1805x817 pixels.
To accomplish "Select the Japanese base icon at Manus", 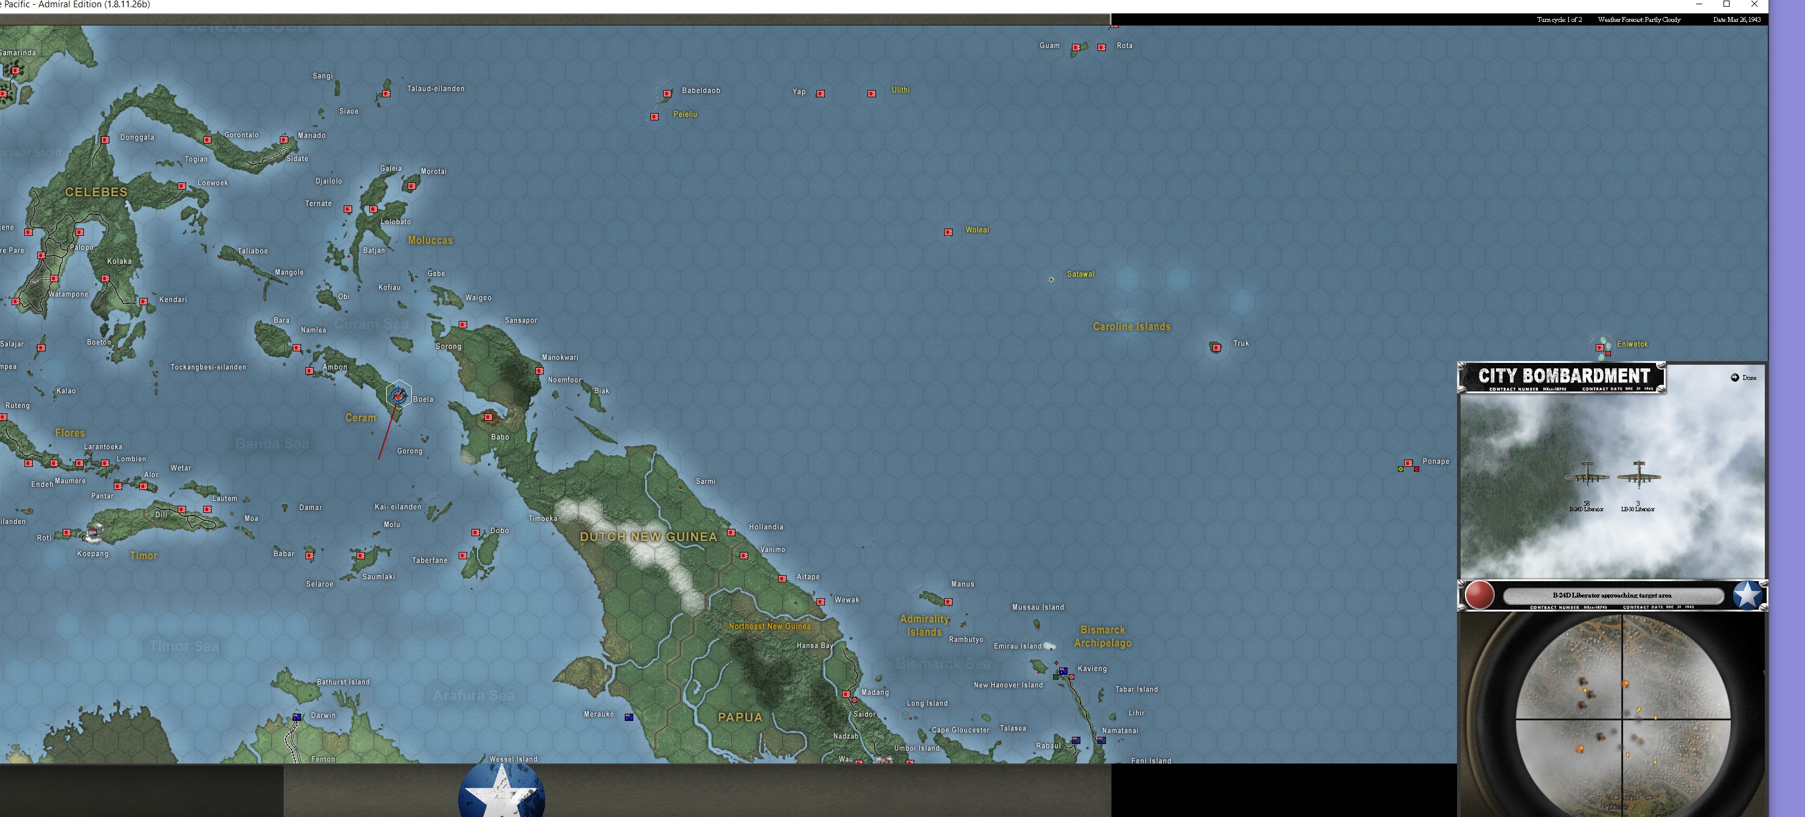I will pos(948,602).
